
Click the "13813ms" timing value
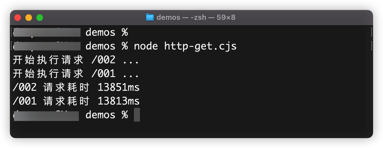click(x=118, y=101)
